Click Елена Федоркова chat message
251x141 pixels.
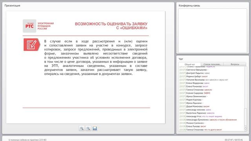(x=195, y=83)
